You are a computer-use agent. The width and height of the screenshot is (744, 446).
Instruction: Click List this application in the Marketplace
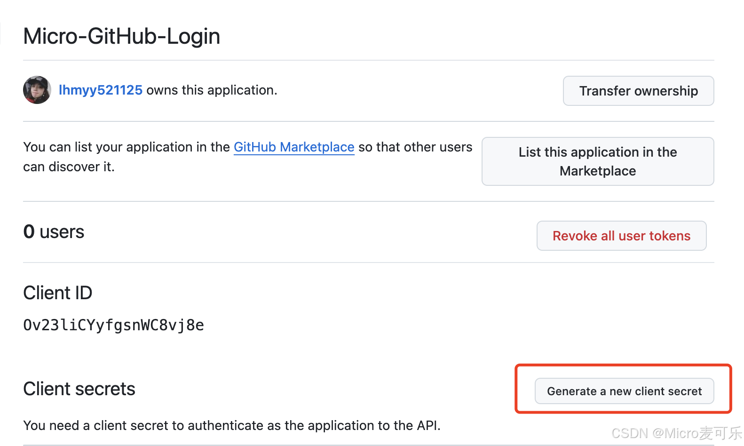(598, 161)
